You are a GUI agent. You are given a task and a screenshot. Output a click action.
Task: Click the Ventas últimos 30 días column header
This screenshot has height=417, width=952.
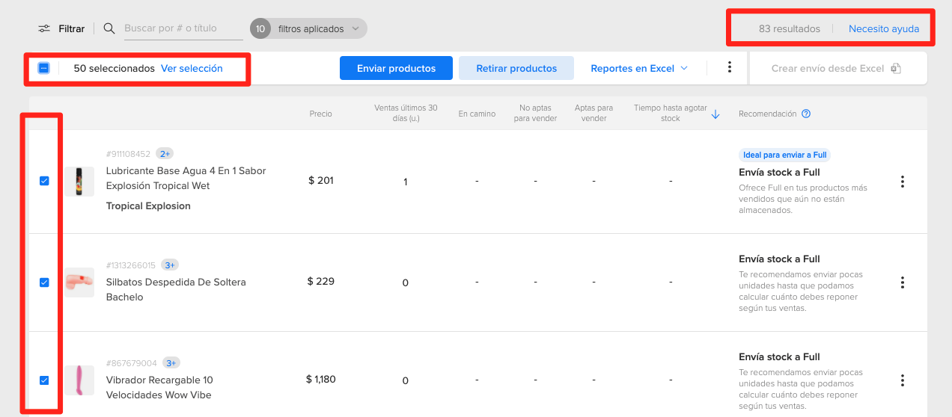(x=406, y=113)
